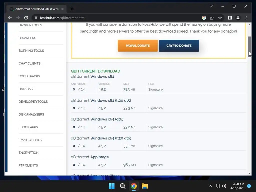Open Signature for Windows x64 (qt6)

click(x=155, y=127)
